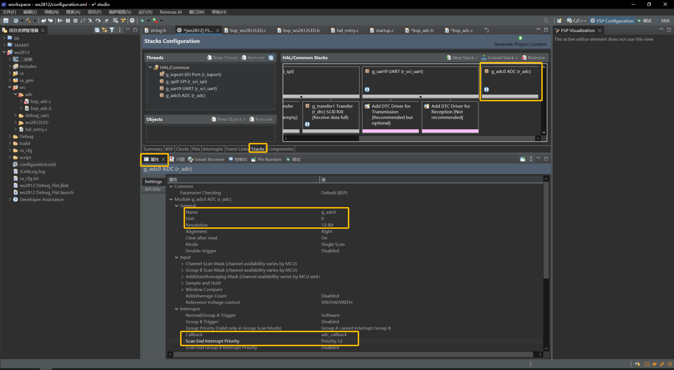Select configuration.xml in project tree
Viewport: 674px width, 370px height.
point(37,165)
